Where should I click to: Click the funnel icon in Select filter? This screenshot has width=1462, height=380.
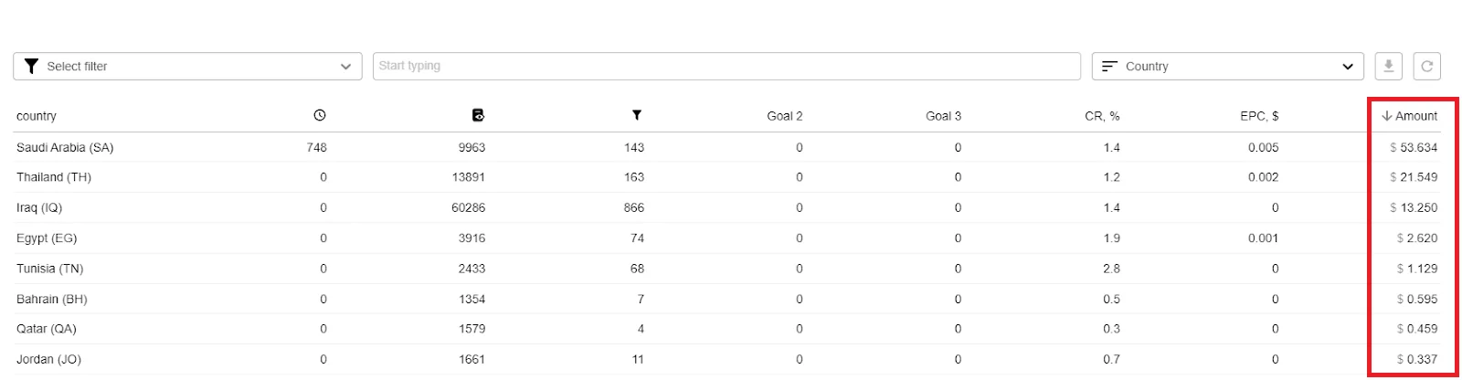(x=31, y=66)
